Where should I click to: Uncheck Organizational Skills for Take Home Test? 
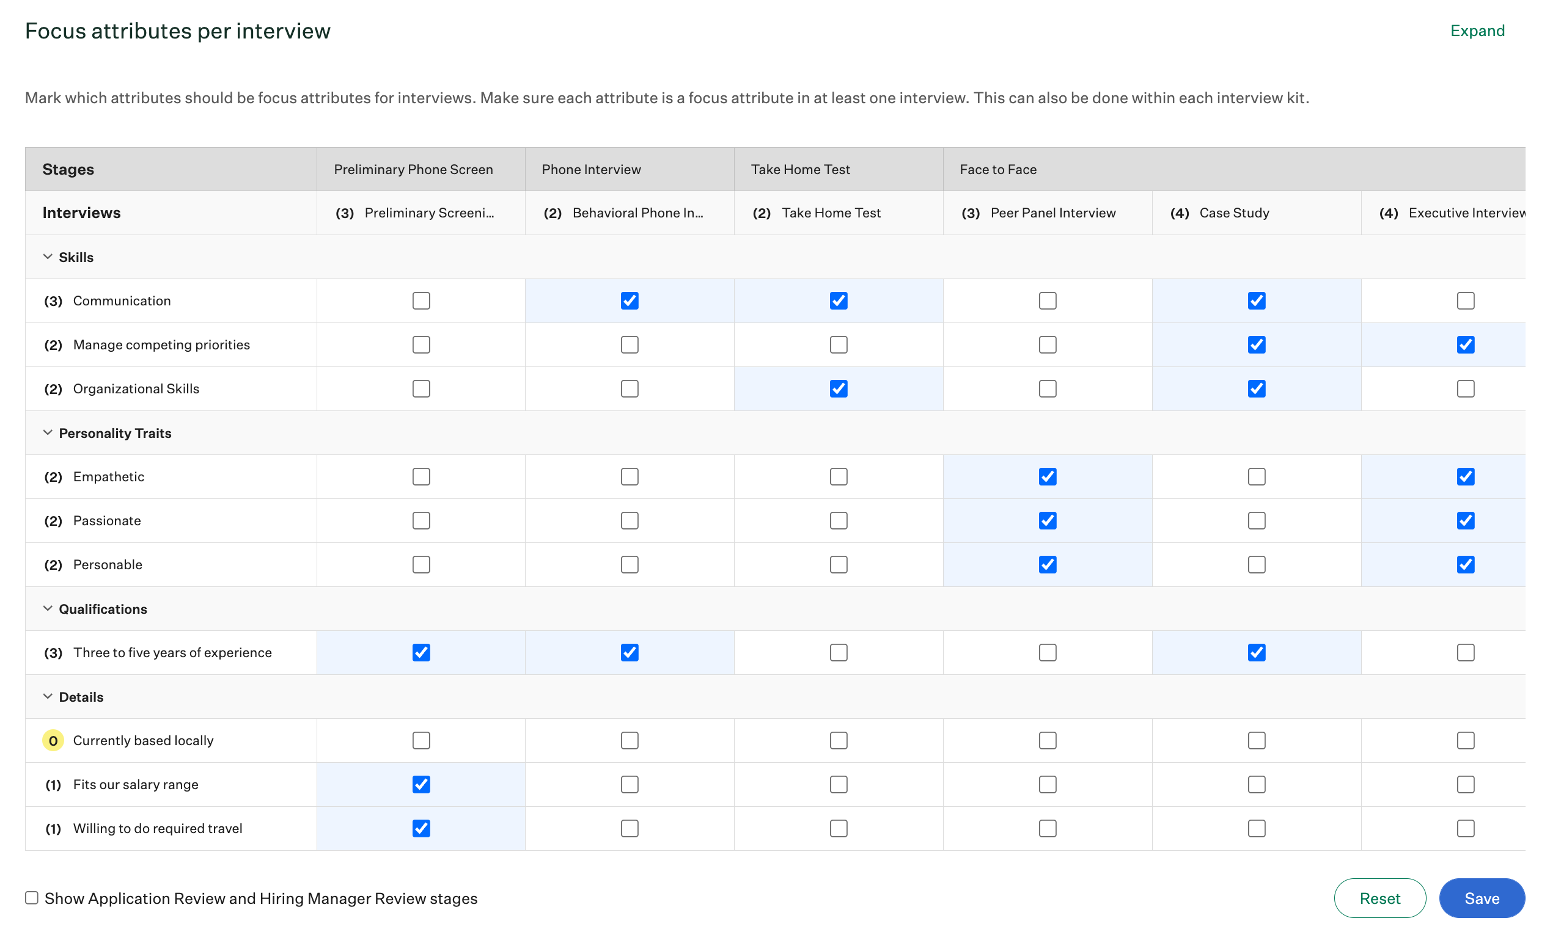(x=838, y=388)
